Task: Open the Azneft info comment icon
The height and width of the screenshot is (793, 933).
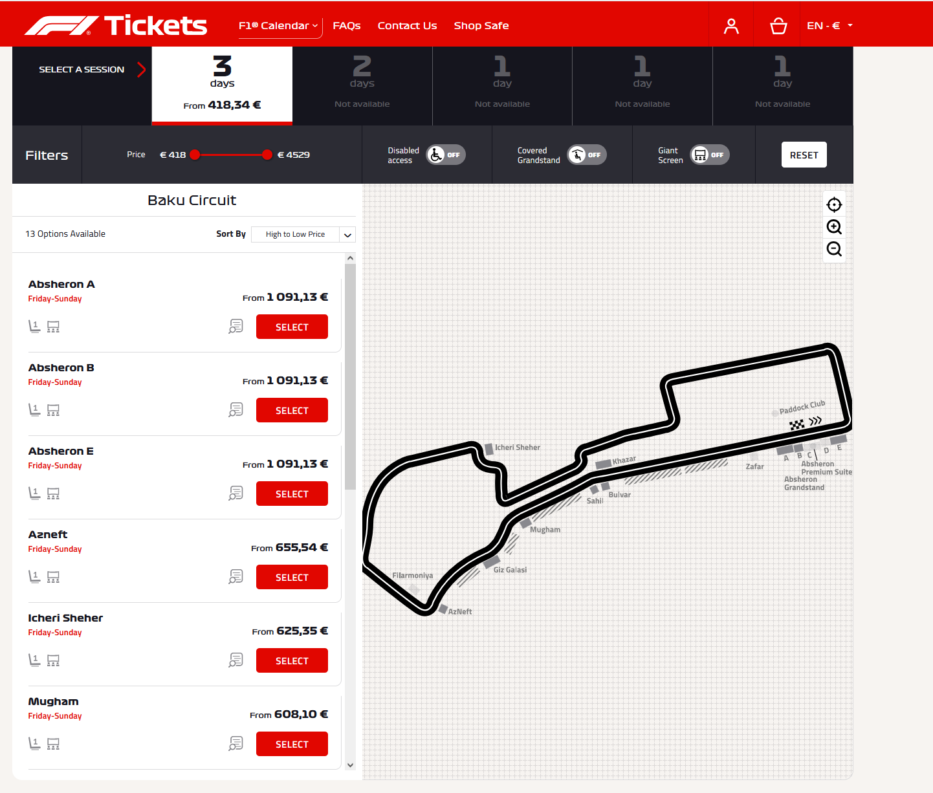Action: (x=236, y=577)
